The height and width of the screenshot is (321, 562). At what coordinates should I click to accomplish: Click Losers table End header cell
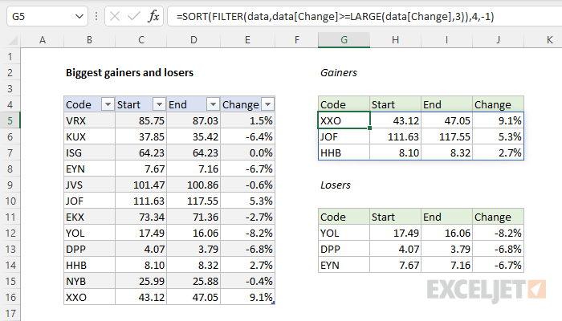[x=446, y=217]
